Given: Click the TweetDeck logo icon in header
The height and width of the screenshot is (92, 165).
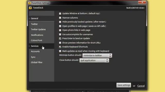Looking at the screenshot, I should (x=30, y=8).
